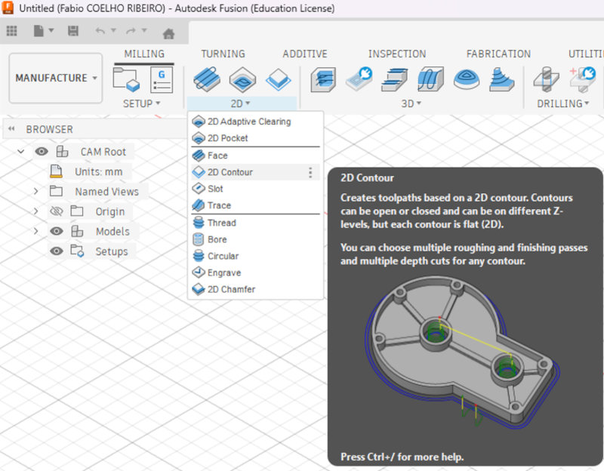Open the DRILLING panel dropdown
604x471 pixels.
(x=563, y=103)
